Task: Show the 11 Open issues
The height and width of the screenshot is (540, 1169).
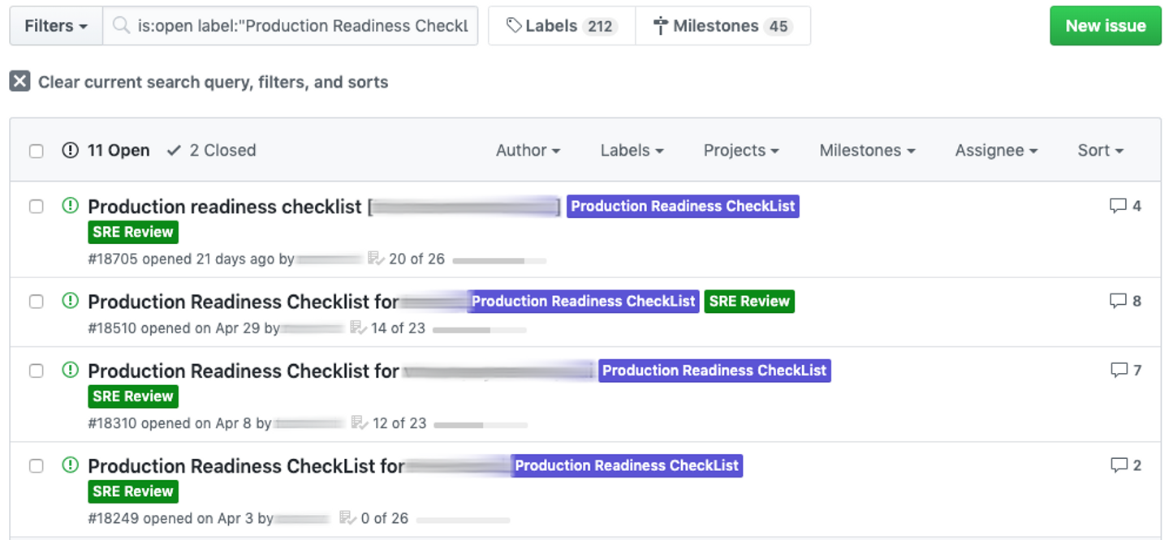Action: [106, 151]
